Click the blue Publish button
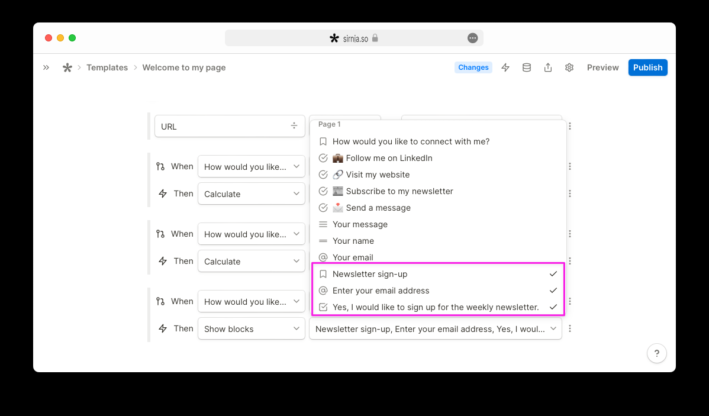The width and height of the screenshot is (709, 416). coord(647,67)
